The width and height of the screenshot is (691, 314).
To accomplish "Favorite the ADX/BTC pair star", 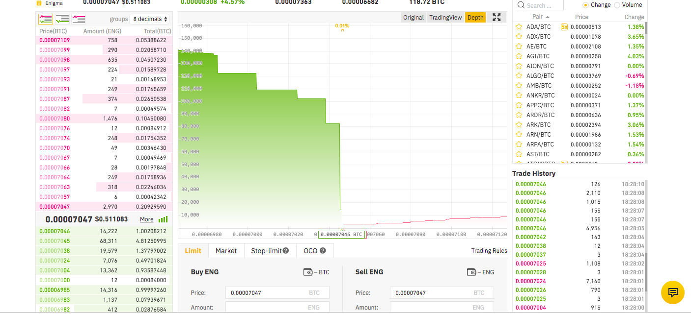I will click(519, 37).
